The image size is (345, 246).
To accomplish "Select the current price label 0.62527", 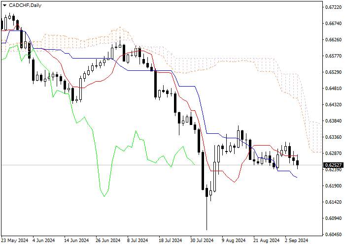I will [x=333, y=165].
